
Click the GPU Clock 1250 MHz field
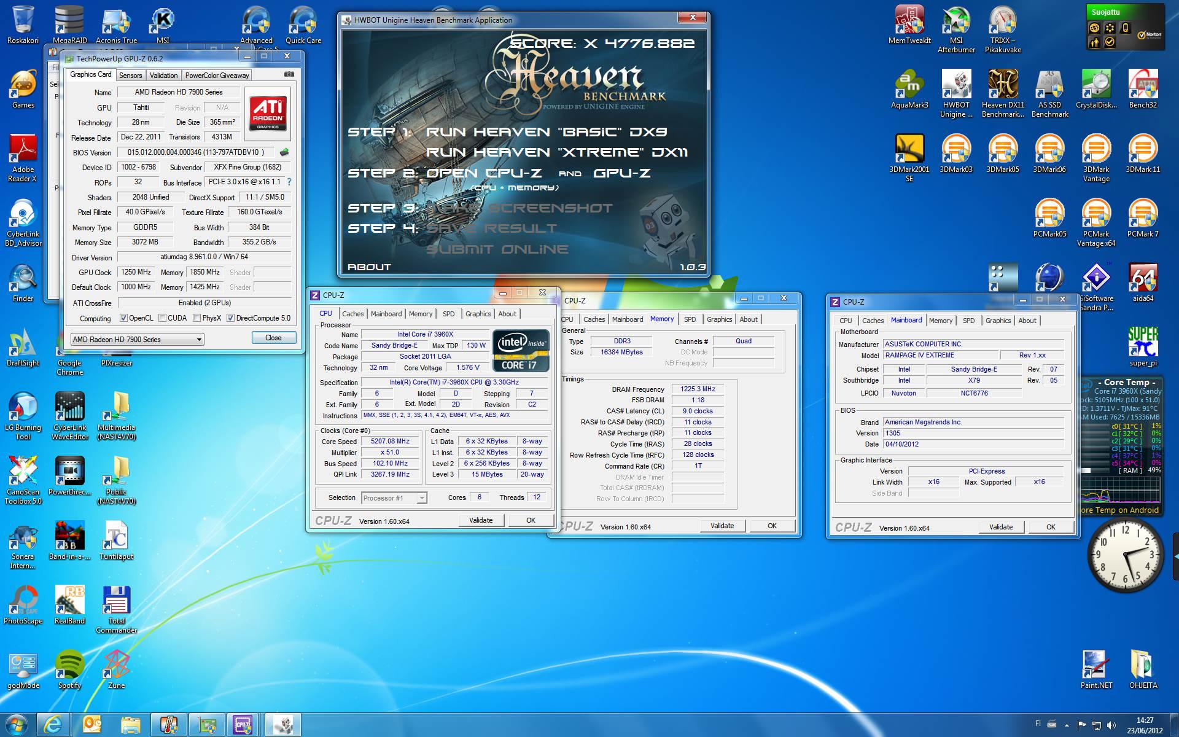click(x=136, y=272)
